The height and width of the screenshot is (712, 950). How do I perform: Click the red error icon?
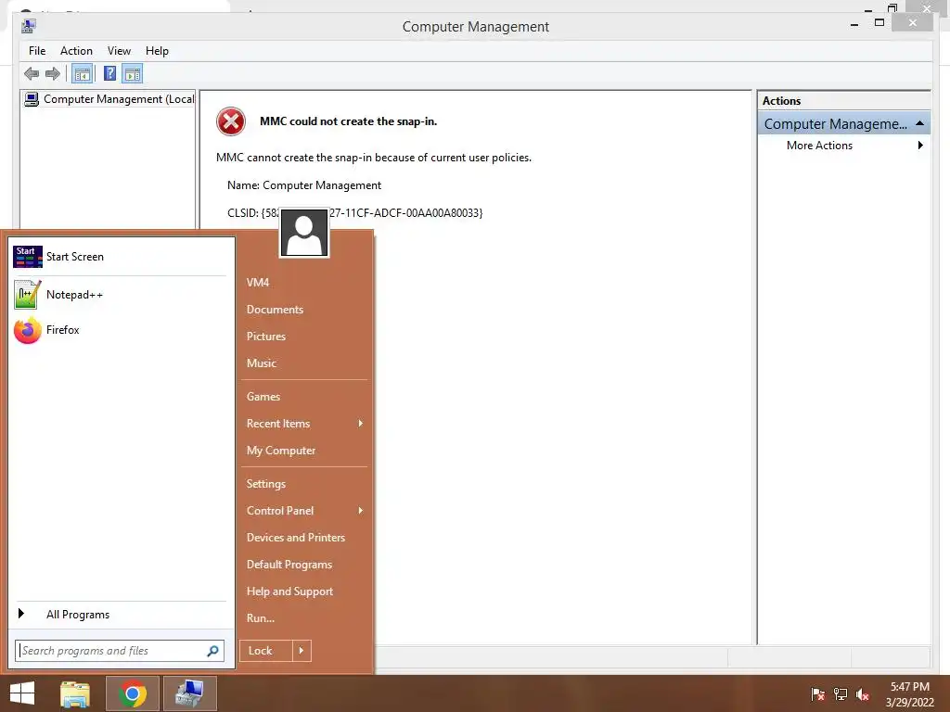tap(231, 121)
